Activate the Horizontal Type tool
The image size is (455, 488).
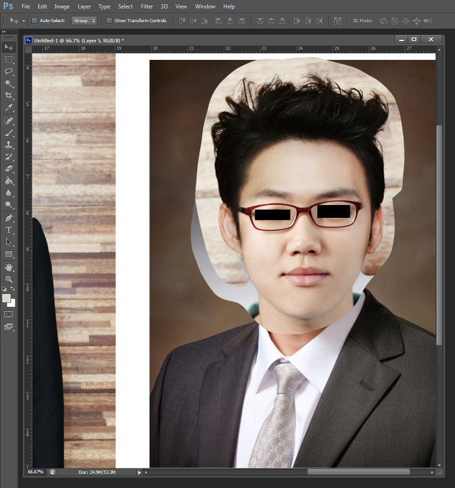tap(9, 230)
